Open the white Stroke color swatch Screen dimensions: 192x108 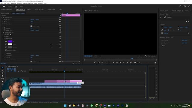[x=10, y=44]
